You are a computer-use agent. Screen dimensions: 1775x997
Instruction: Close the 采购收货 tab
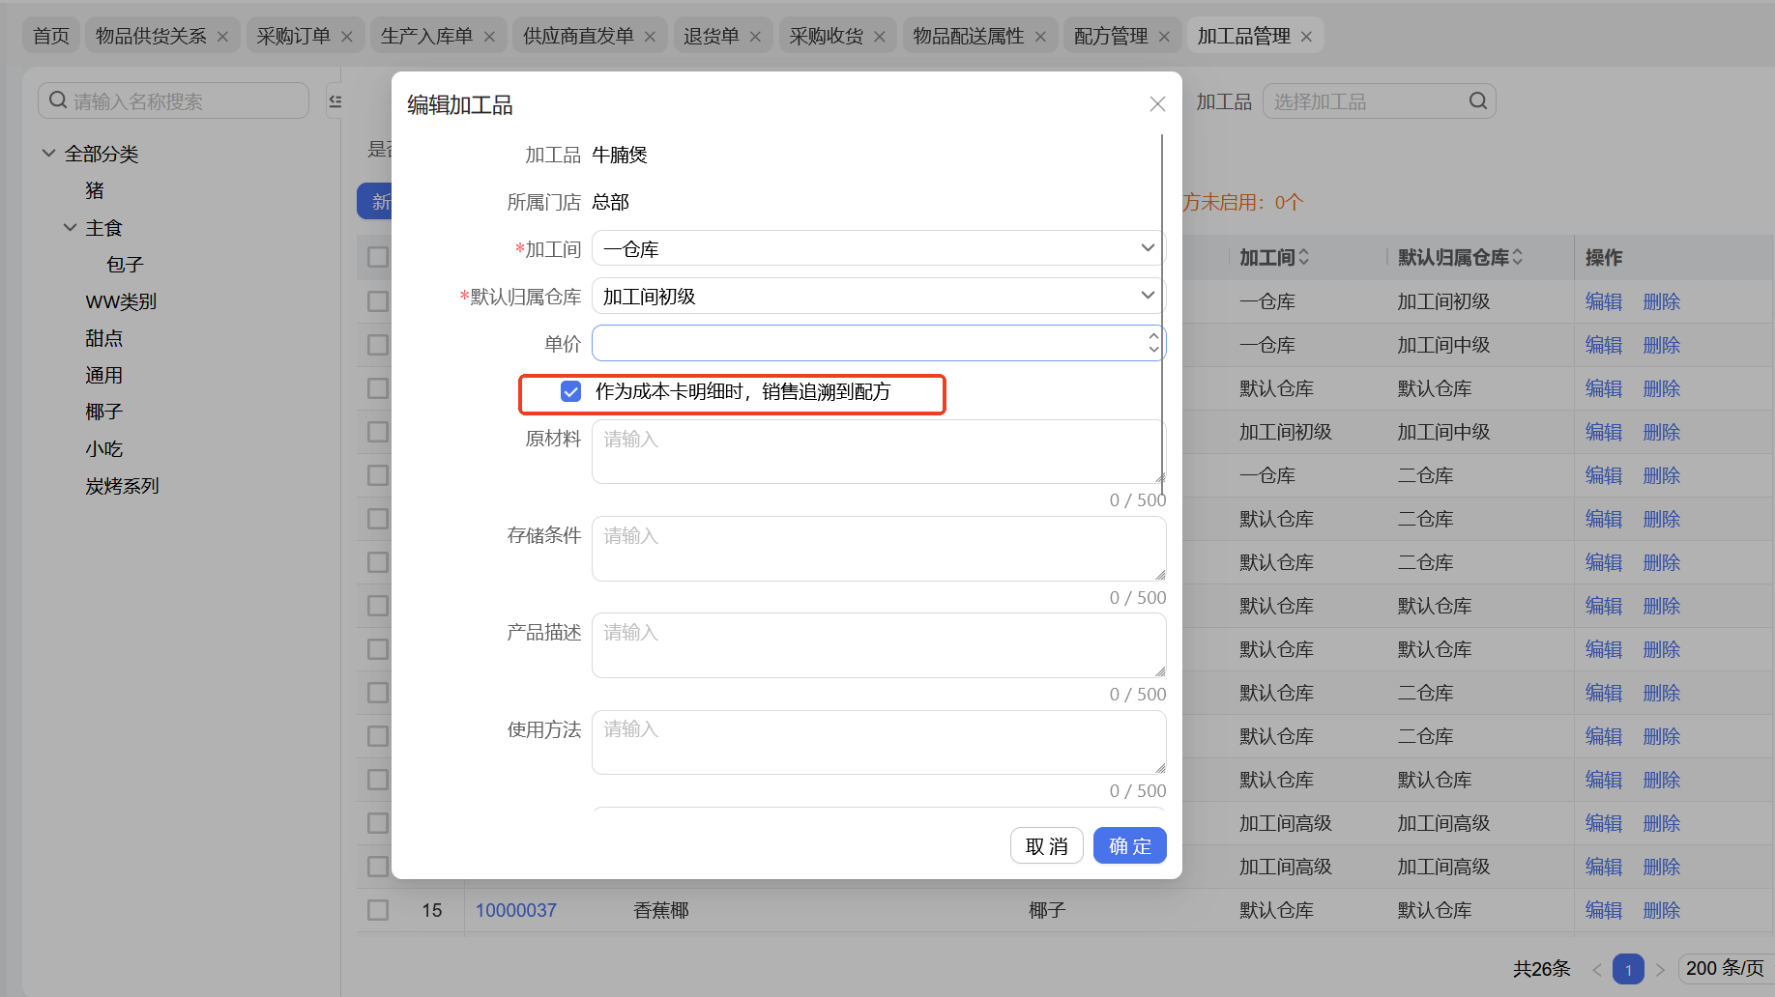coord(880,37)
